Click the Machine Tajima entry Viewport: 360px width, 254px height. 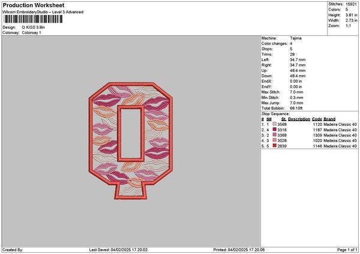click(281, 38)
